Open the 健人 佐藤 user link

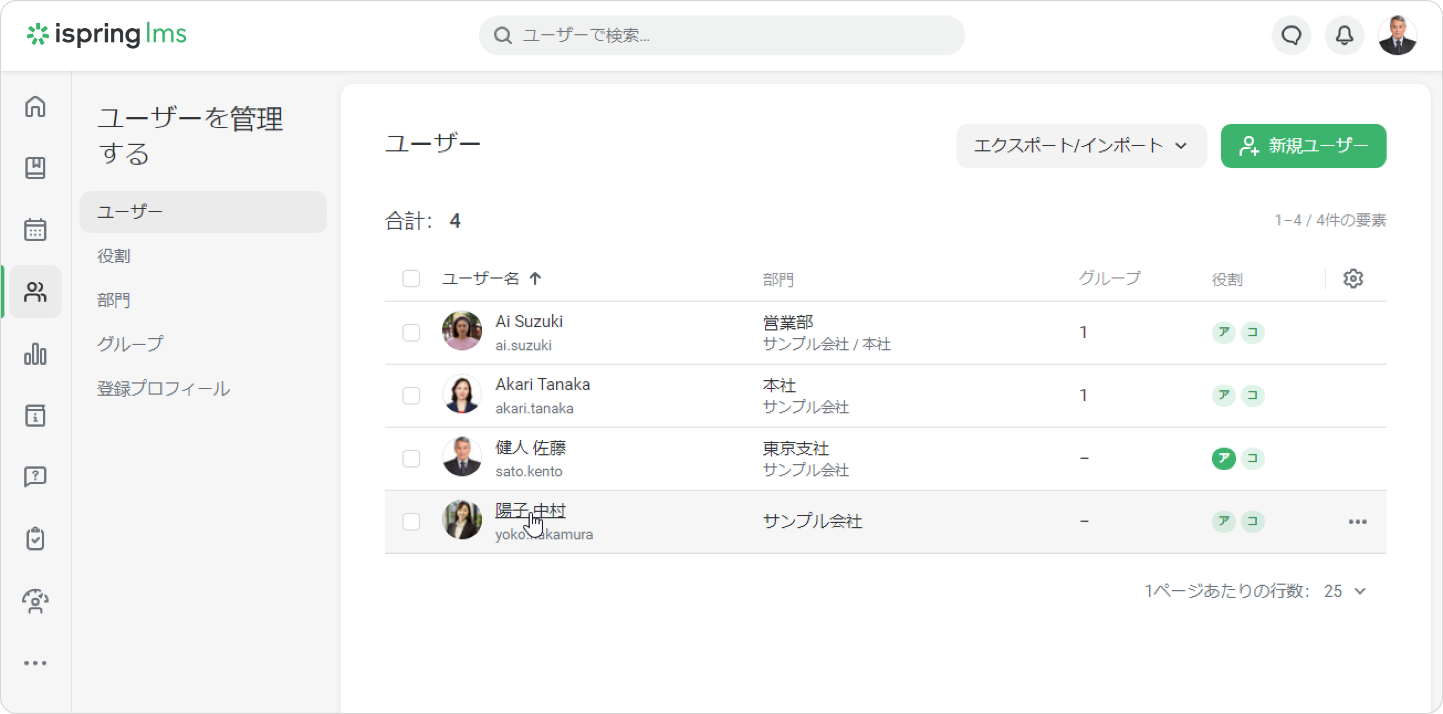point(530,448)
